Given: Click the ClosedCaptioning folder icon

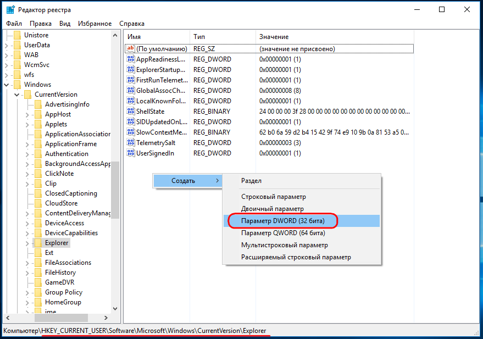Looking at the screenshot, I should click(38, 193).
